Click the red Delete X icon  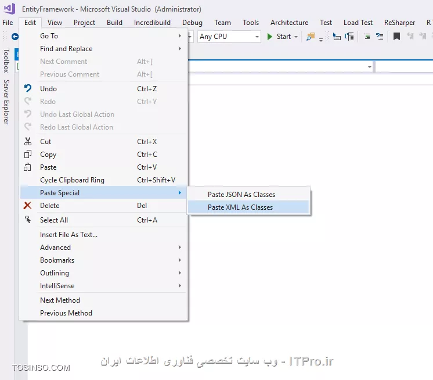[27, 205]
